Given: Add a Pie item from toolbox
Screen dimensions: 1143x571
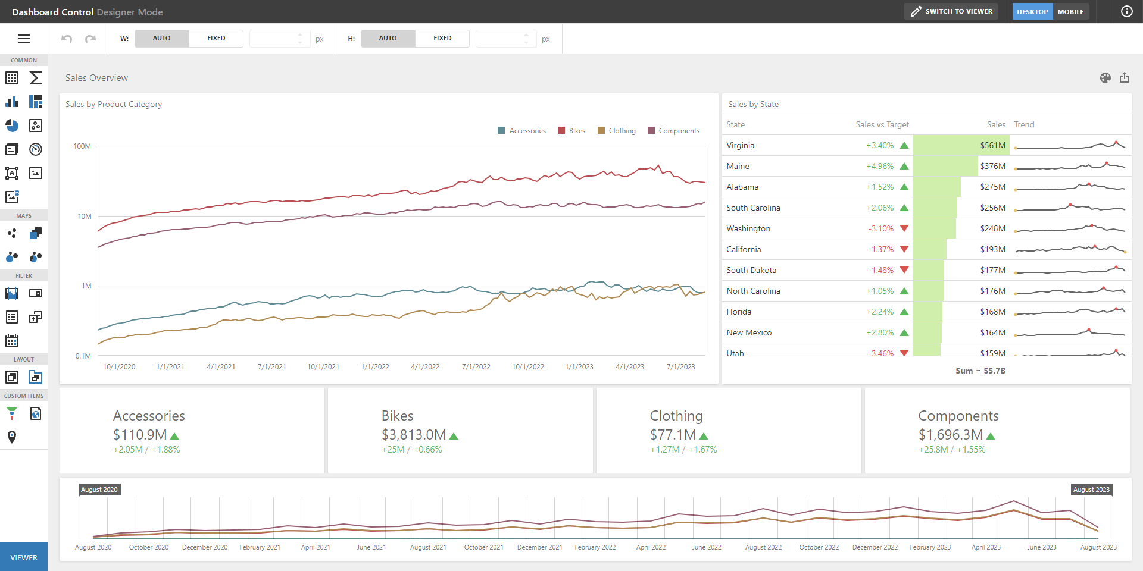Looking at the screenshot, I should [12, 126].
